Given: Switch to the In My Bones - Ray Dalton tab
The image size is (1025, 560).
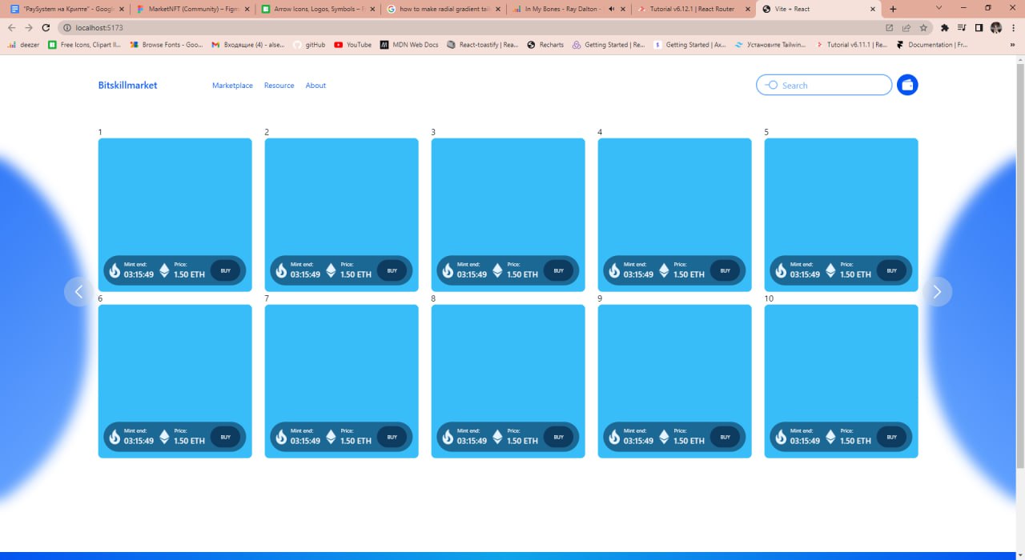Looking at the screenshot, I should coord(569,9).
